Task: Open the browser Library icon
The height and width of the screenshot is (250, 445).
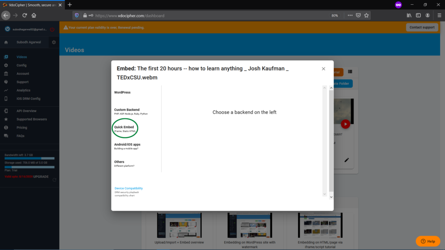Action: point(409,15)
